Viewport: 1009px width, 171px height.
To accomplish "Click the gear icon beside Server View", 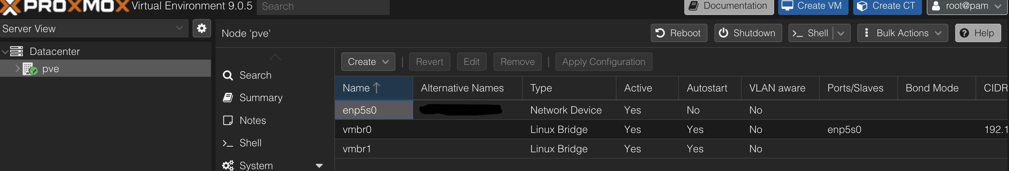I will [x=202, y=28].
